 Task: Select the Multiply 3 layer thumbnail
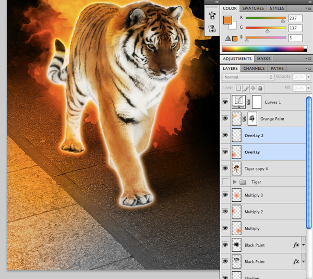tap(236, 195)
